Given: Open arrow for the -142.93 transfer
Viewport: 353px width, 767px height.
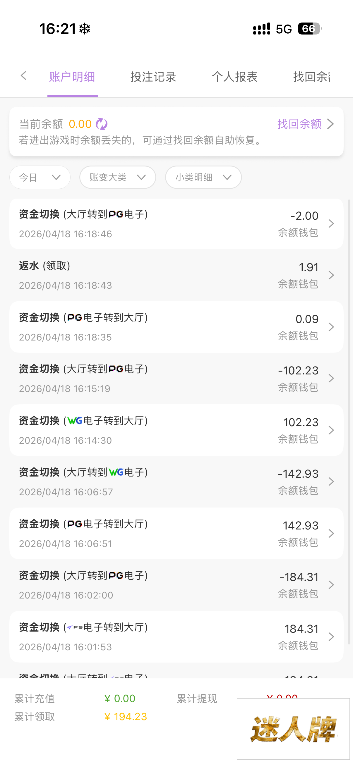Looking at the screenshot, I should click(x=331, y=482).
